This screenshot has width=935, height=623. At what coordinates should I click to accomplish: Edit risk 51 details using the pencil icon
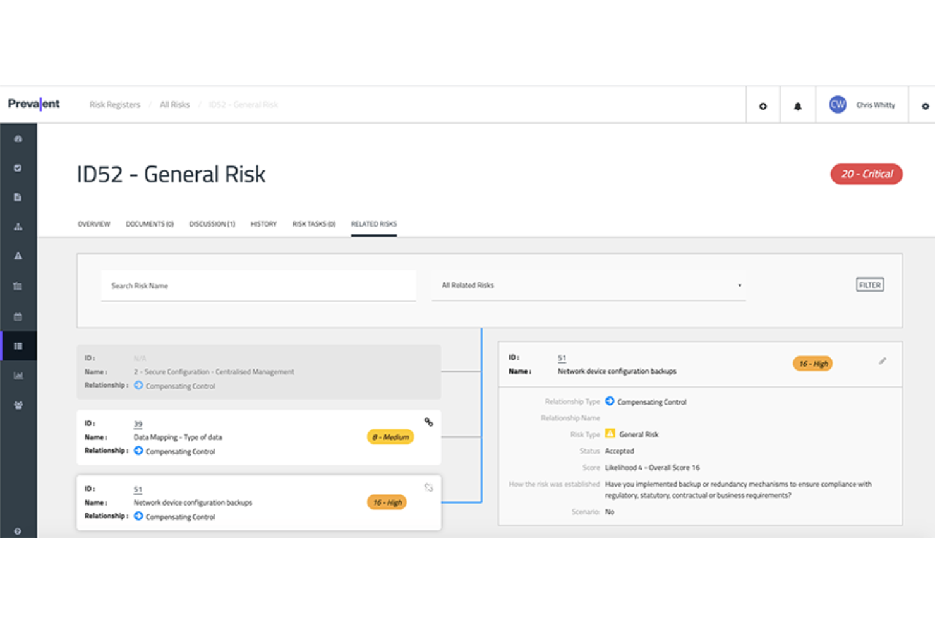tap(883, 361)
